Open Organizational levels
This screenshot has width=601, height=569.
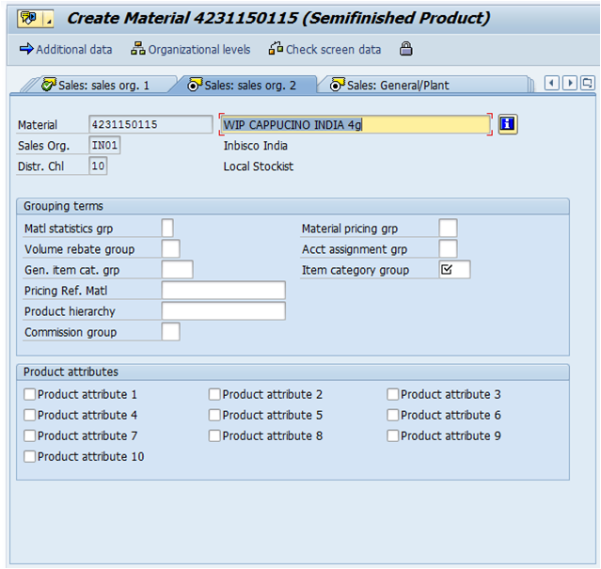pyautogui.click(x=191, y=49)
